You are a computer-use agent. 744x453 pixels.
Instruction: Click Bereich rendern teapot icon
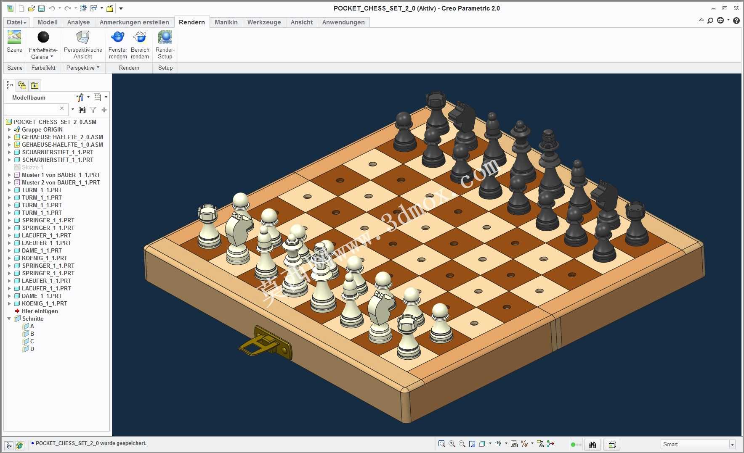point(140,37)
